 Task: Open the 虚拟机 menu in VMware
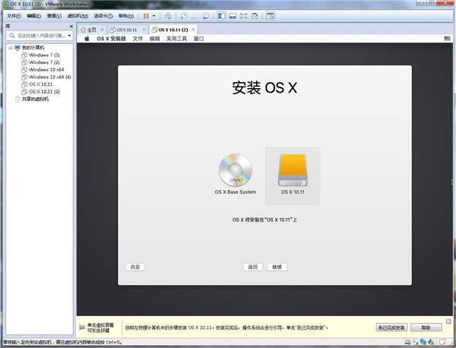pos(78,16)
